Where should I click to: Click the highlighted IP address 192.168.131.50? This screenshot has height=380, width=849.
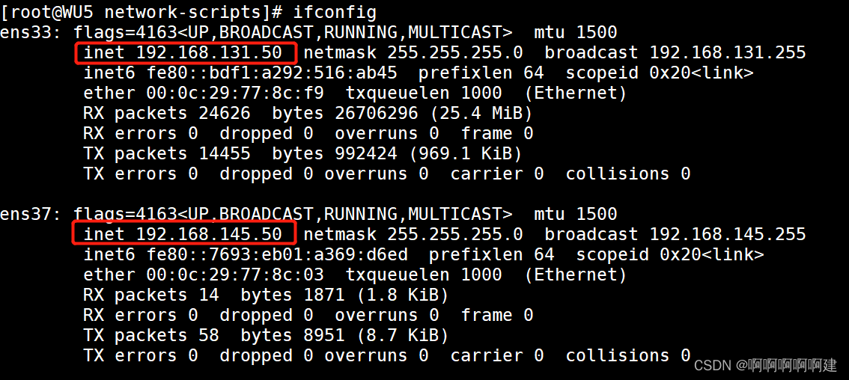pyautogui.click(x=209, y=52)
